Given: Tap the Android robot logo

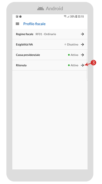Looking at the screenshot, I should pyautogui.click(x=41, y=9).
